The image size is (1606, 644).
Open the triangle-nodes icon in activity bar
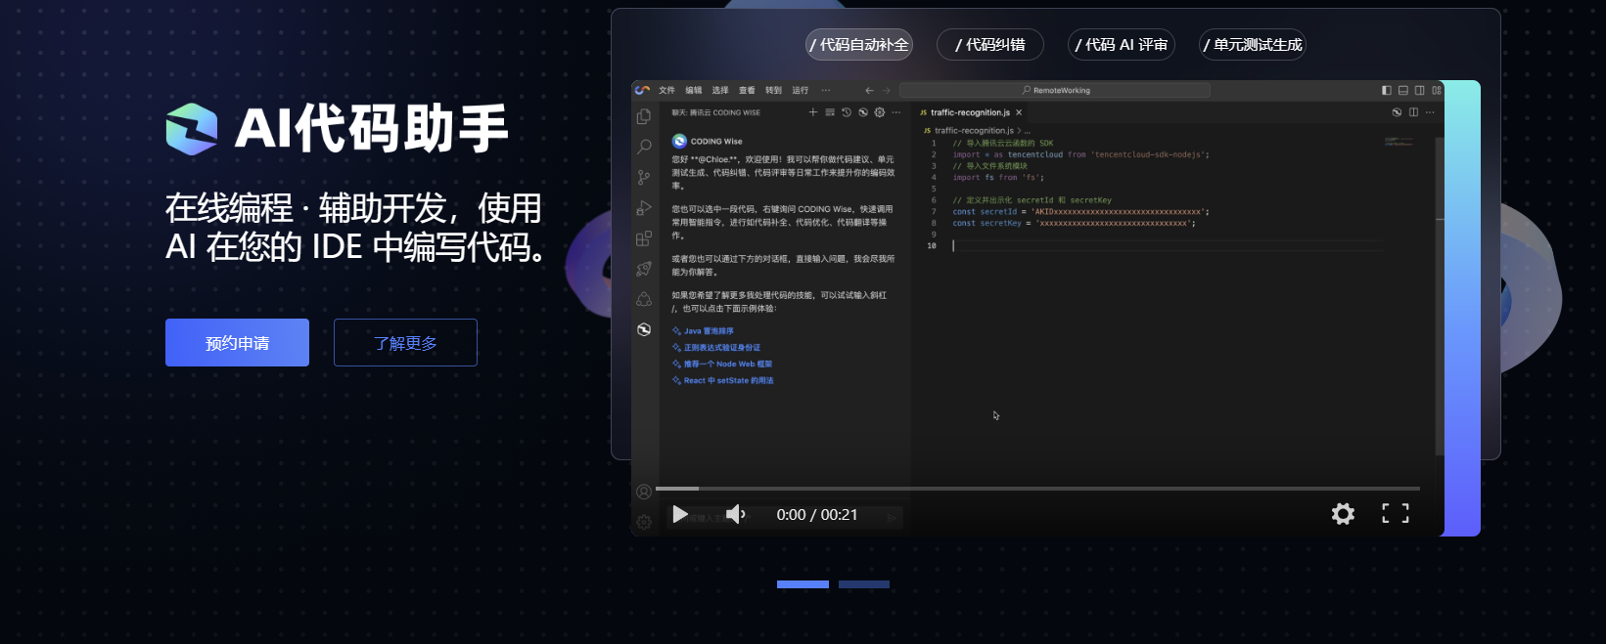tap(644, 299)
